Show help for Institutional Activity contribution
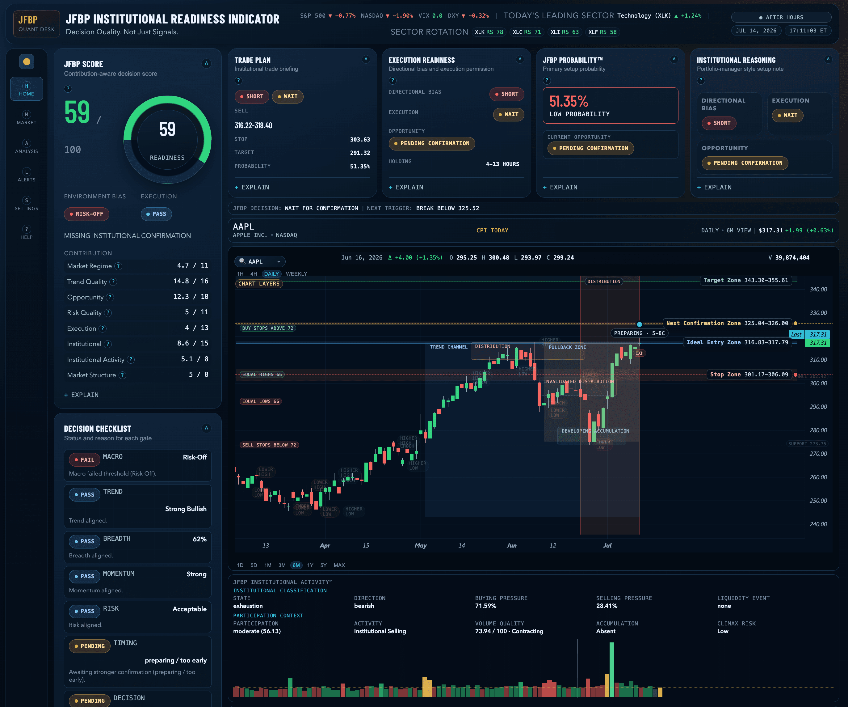 (131, 360)
